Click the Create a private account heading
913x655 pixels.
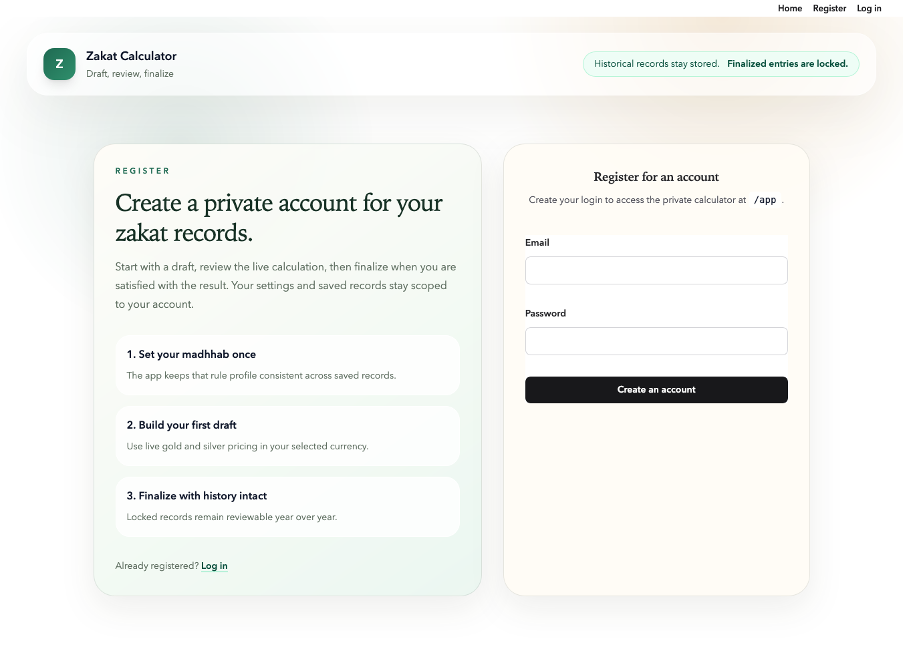[279, 217]
